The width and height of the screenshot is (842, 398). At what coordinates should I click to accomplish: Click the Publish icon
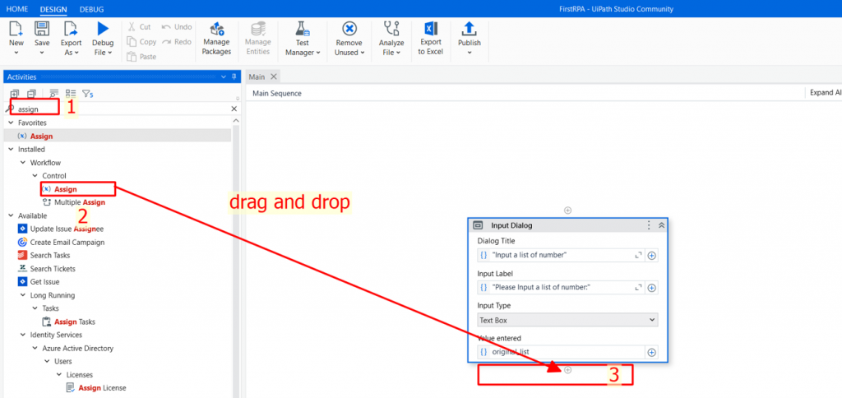tap(469, 29)
